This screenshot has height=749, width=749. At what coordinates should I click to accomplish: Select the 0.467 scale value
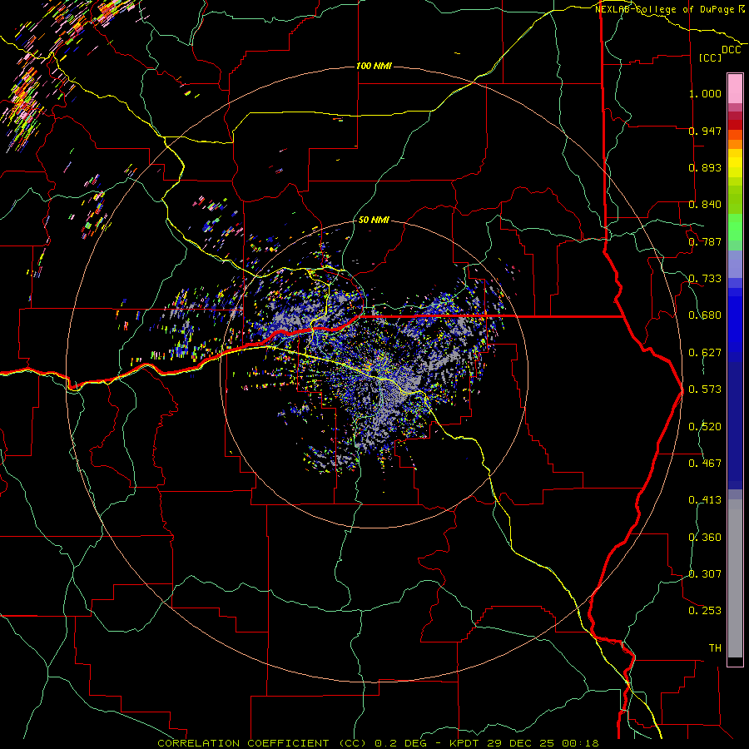click(705, 464)
